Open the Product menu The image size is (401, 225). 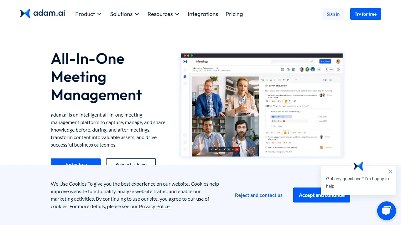[88, 14]
